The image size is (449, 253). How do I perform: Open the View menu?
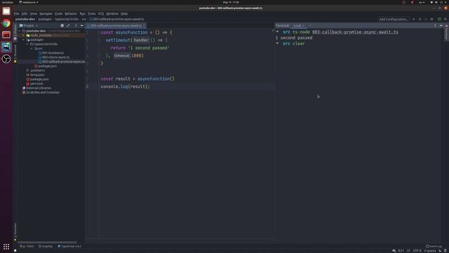[34, 13]
